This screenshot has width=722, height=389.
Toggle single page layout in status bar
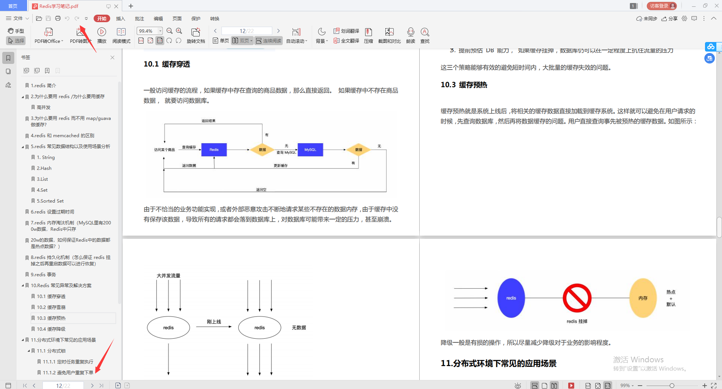[544, 386]
